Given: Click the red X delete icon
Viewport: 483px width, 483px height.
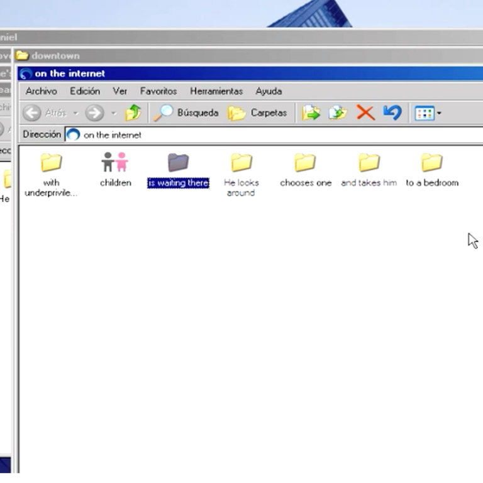Looking at the screenshot, I should 365,113.
